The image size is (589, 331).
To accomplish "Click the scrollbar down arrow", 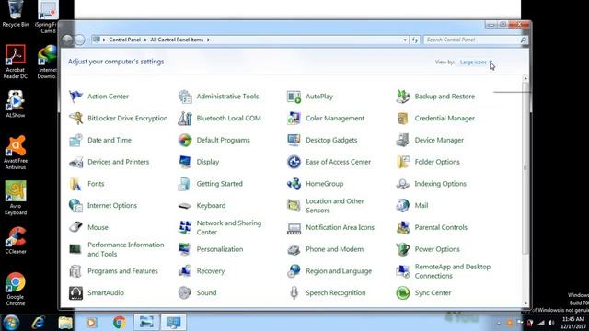I will point(525,303).
